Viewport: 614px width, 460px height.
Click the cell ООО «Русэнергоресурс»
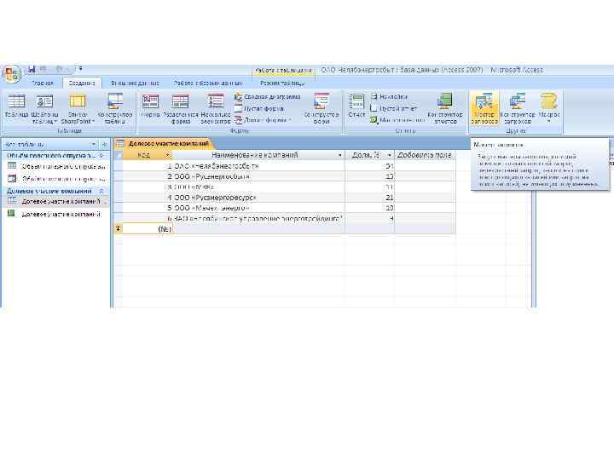point(258,198)
